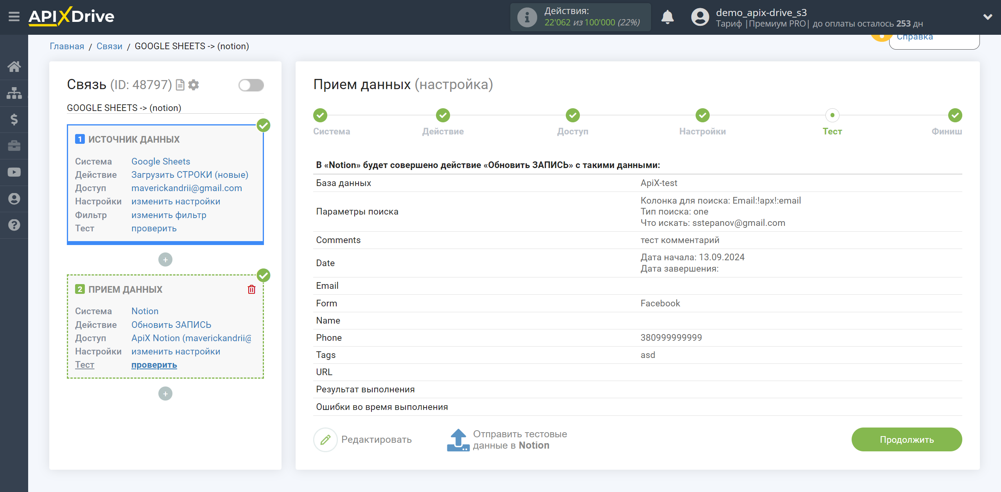The width and height of the screenshot is (1001, 492).
Task: Click the Главная breadcrumb link
Action: click(x=67, y=46)
